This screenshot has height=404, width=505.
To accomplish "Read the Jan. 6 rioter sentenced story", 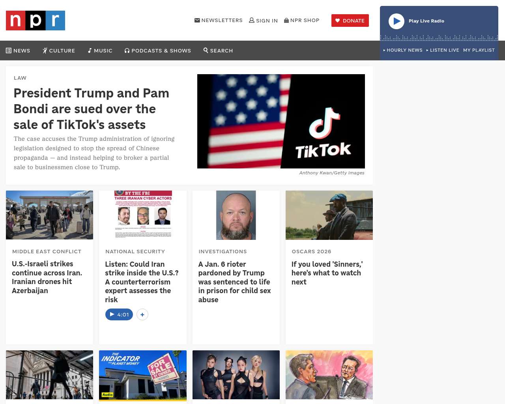I will pos(235,282).
